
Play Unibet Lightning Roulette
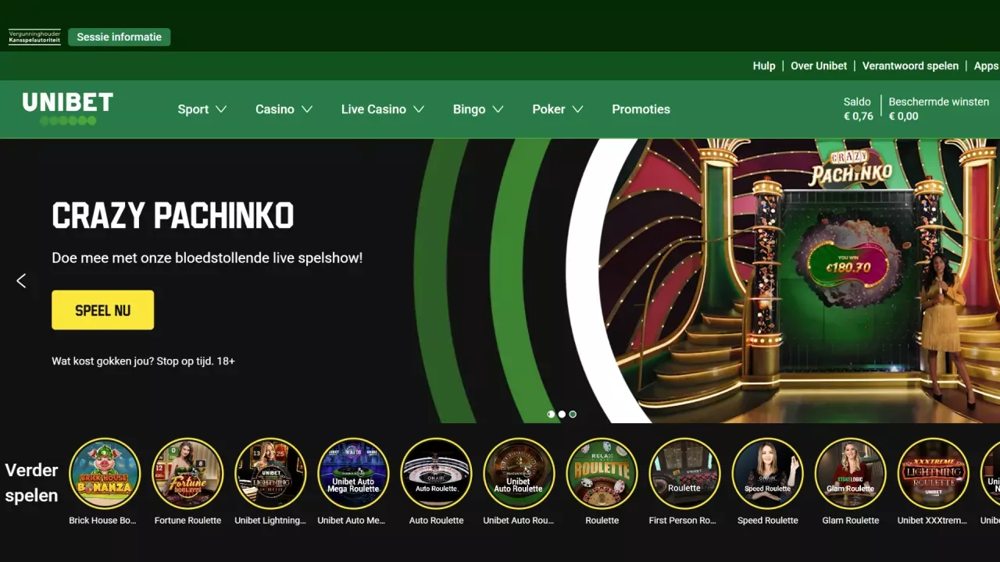tap(270, 472)
